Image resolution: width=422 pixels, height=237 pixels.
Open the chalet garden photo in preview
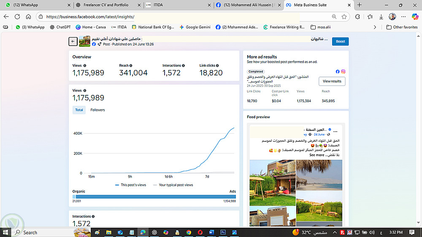pyautogui.click(x=272, y=183)
